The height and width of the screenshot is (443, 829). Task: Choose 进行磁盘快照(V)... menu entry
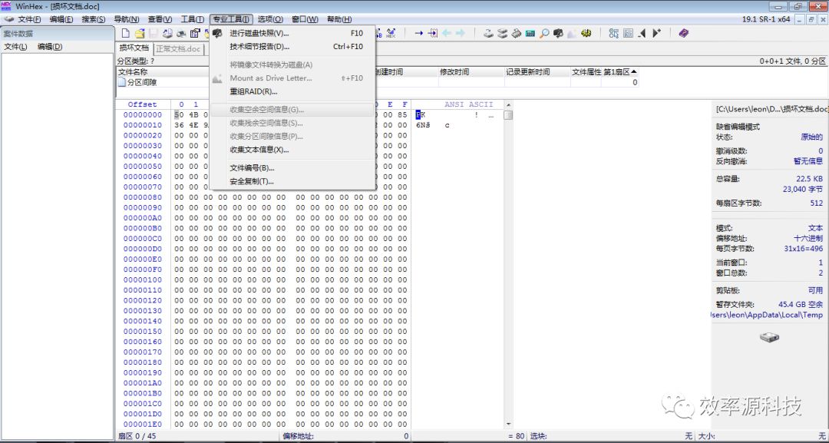pos(293,33)
